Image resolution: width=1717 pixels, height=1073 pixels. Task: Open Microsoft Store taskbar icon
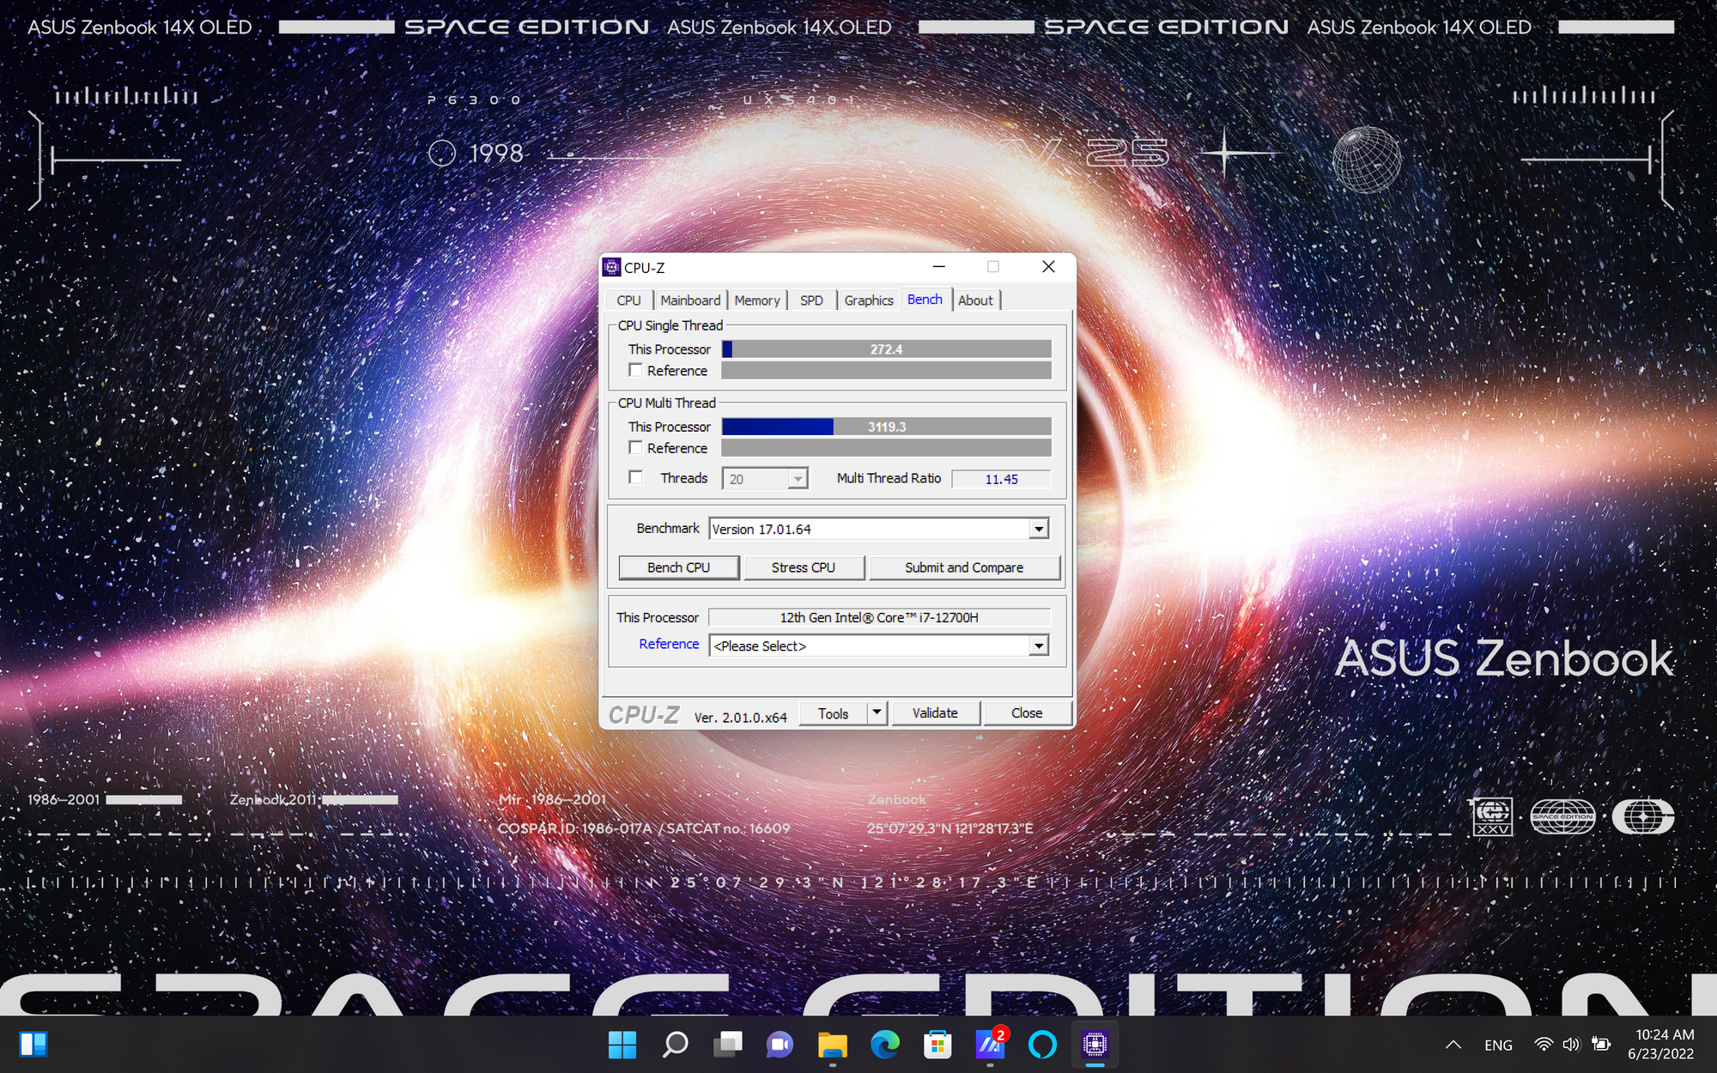point(937,1044)
